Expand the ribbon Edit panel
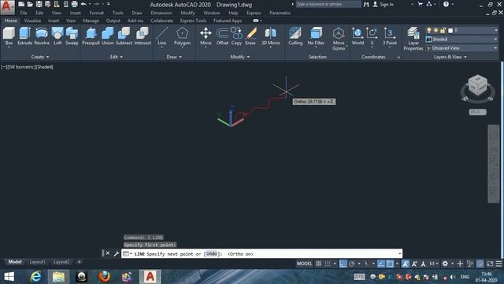The height and width of the screenshot is (284, 504). click(x=117, y=57)
